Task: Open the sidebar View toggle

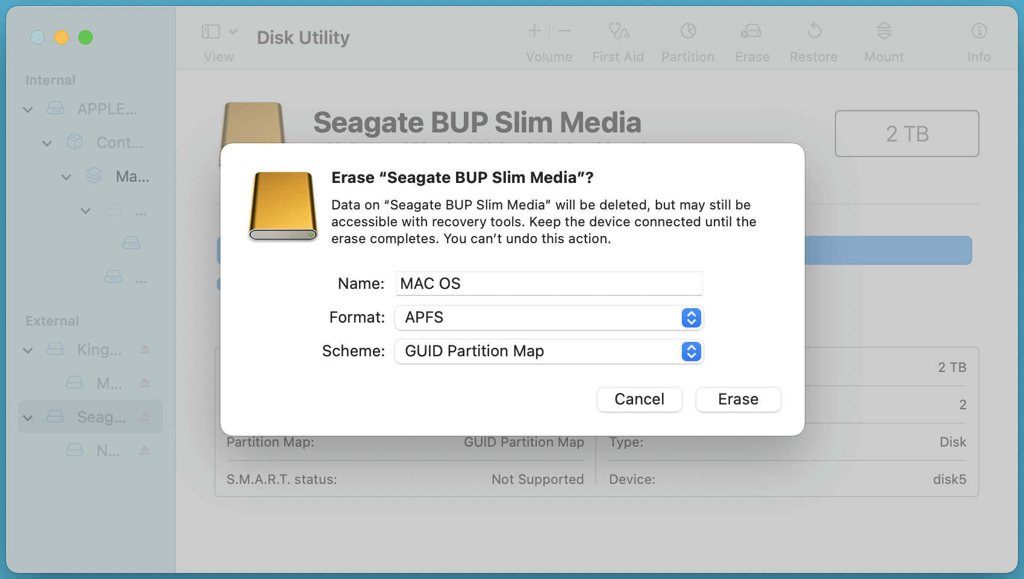Action: 211,31
